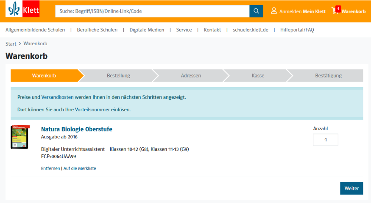The height and width of the screenshot is (203, 371).
Task: Go to the Kontakt page
Action: click(212, 30)
